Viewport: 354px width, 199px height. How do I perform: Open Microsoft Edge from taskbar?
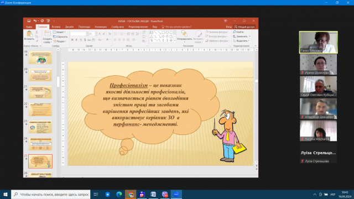click(x=119, y=194)
